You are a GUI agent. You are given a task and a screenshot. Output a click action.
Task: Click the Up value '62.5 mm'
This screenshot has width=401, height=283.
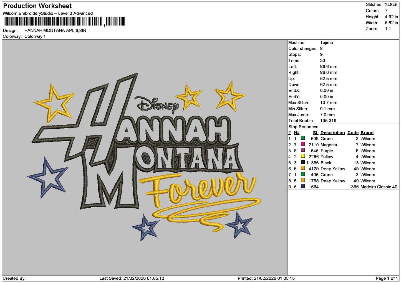[329, 79]
